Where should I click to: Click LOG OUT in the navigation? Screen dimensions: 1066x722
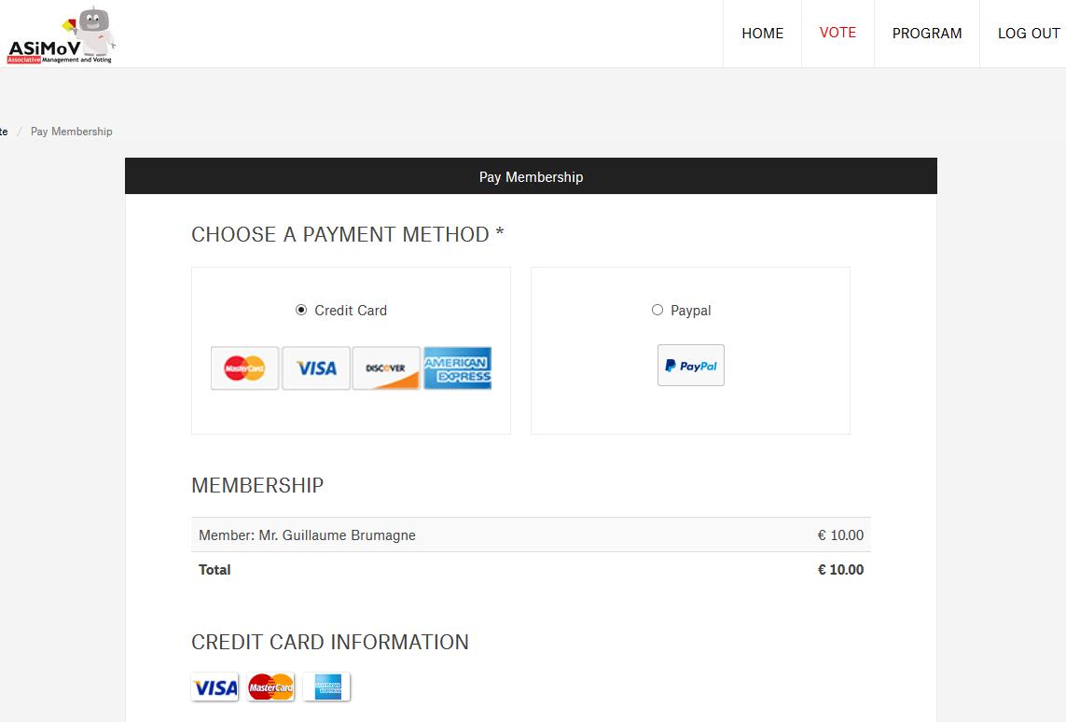[1029, 34]
